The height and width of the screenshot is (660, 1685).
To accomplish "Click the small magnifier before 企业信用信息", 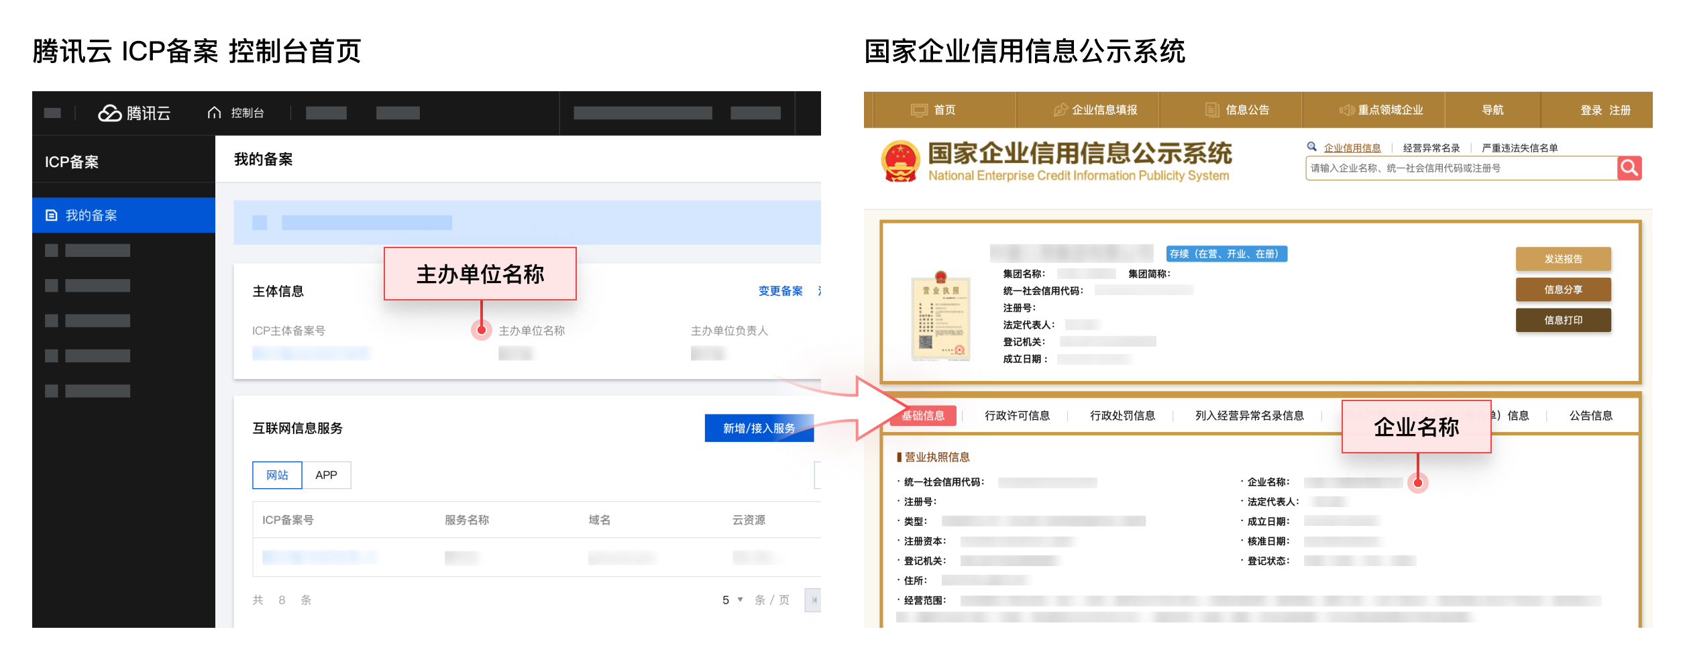I will [x=1311, y=147].
